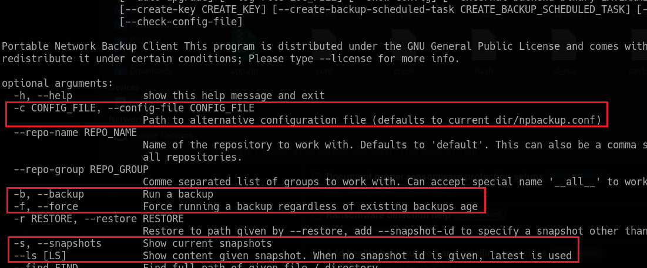Collapse the Devices sidebar section
This screenshot has height=268, width=647.
click(124, 87)
